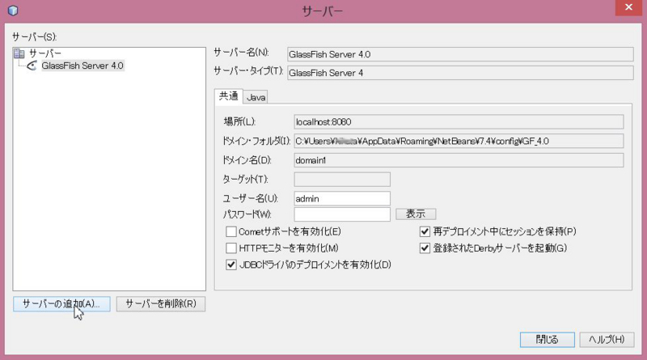This screenshot has height=360, width=647.
Task: Open help with ヘルプ button
Action: 607,340
